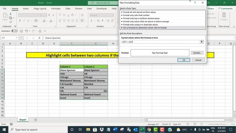
Task: Switch to the Developer ribbon tab
Action: 102,8
